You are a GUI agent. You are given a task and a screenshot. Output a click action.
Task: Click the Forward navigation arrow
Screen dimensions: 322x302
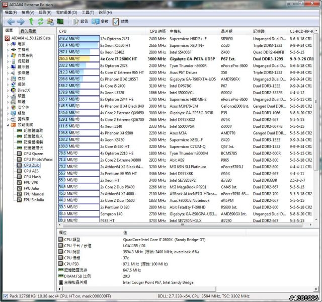[x=21, y=21]
